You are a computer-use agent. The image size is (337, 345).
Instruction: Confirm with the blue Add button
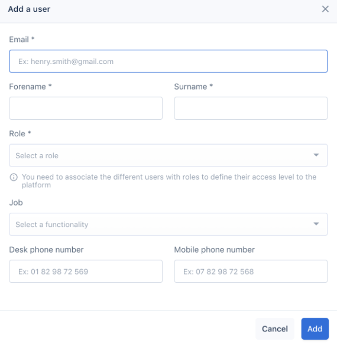coord(315,329)
